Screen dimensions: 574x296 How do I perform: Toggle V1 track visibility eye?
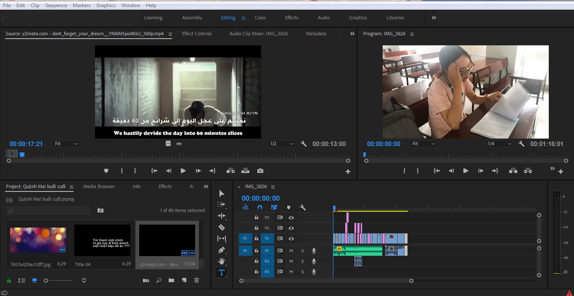coord(291,238)
